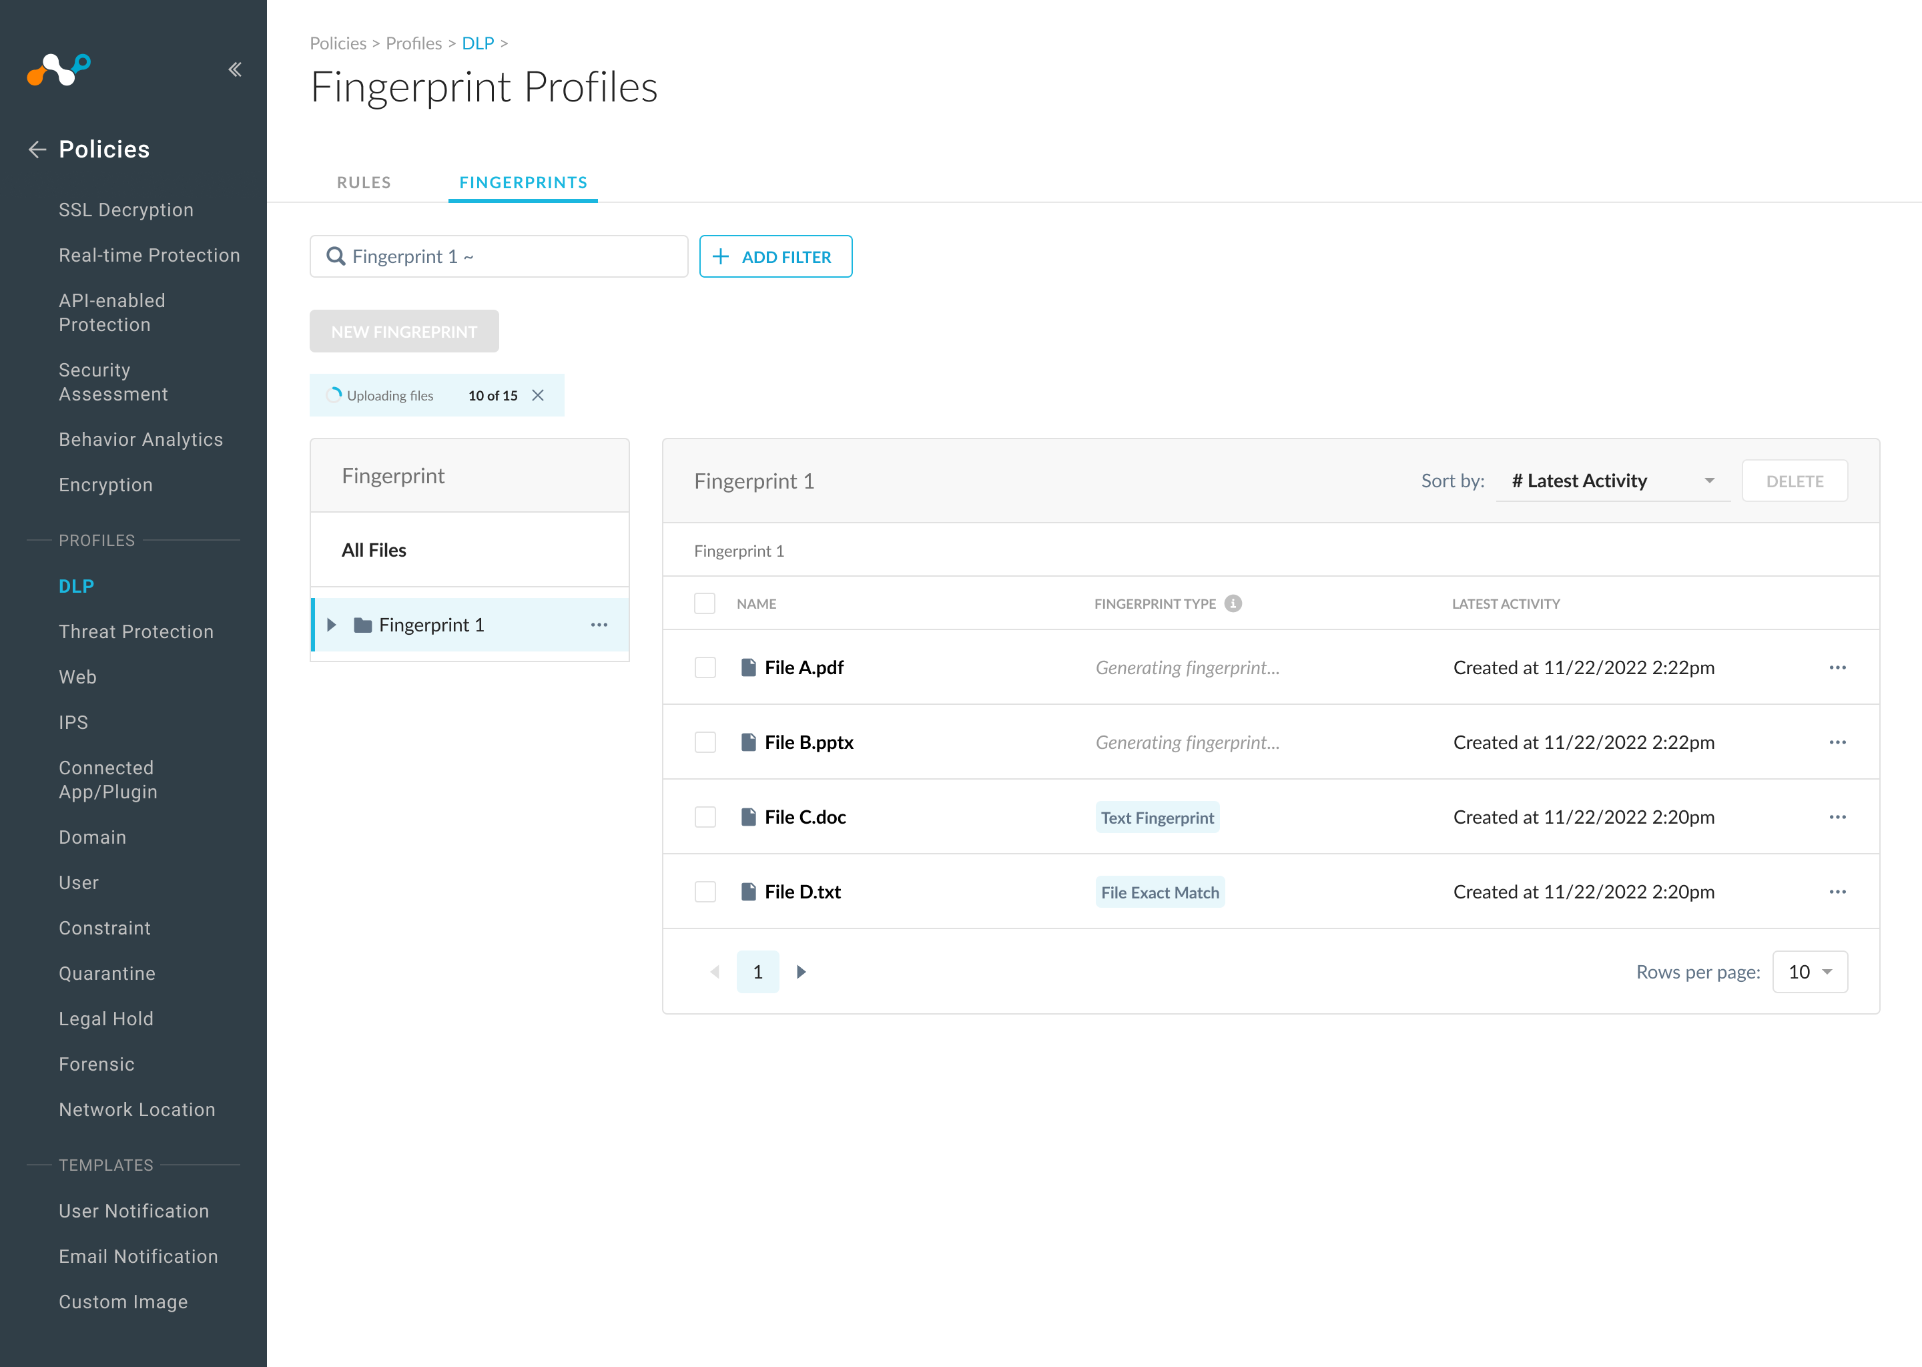Open the Rows per page dropdown
The image size is (1922, 1367).
(1809, 973)
